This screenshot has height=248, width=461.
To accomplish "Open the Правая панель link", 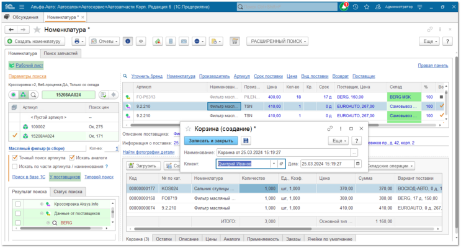I will tap(433, 65).
